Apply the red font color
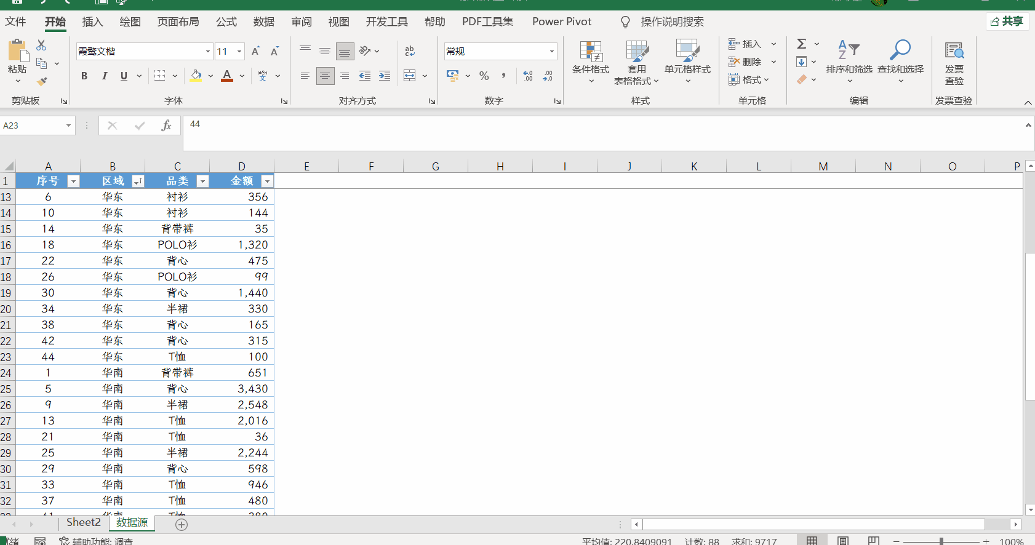1035x545 pixels. (x=227, y=76)
